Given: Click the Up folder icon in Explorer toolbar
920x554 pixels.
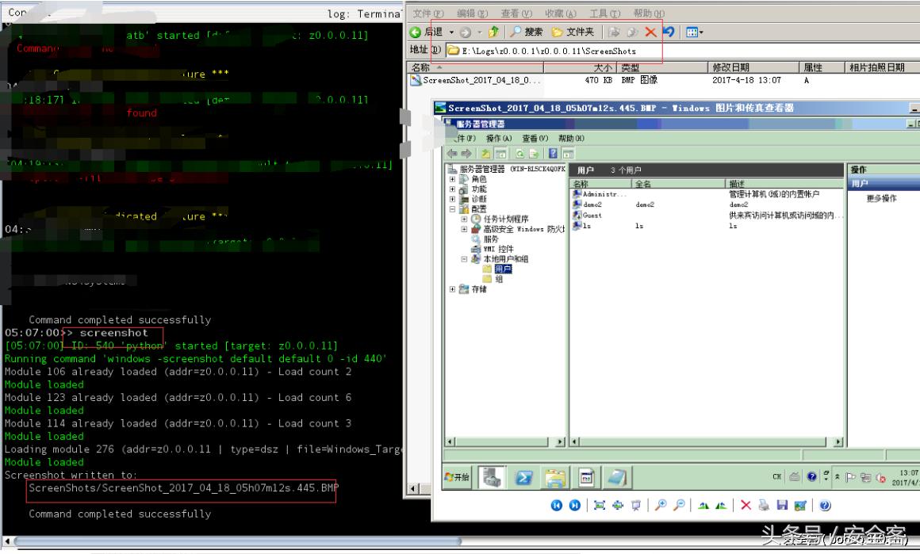Looking at the screenshot, I should coord(493,32).
